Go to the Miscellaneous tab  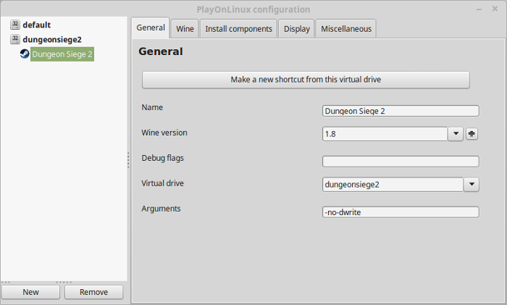(x=346, y=29)
